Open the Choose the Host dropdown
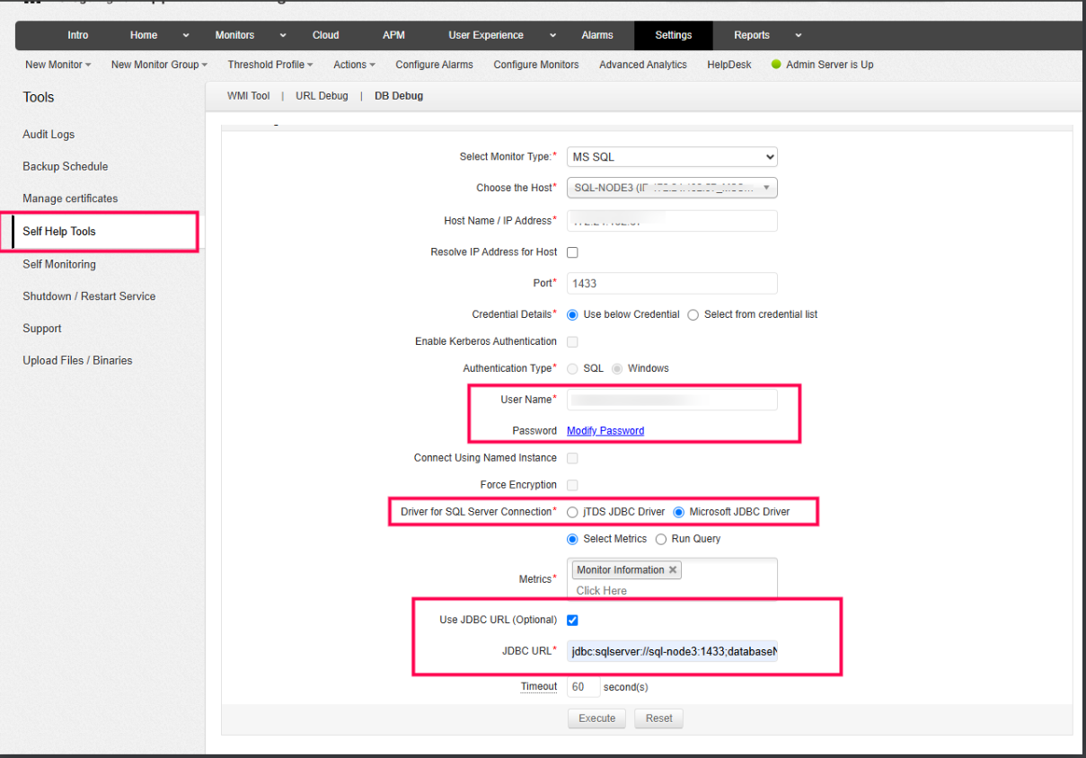 pyautogui.click(x=672, y=188)
